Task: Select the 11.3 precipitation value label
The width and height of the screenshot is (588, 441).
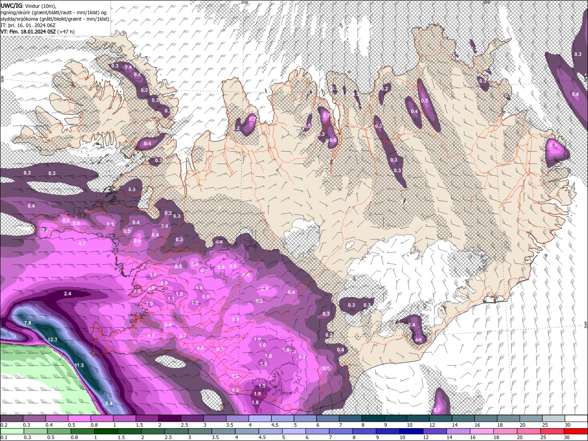Action: pos(79,365)
